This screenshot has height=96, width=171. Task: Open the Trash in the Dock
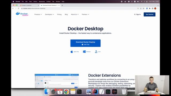(124, 92)
